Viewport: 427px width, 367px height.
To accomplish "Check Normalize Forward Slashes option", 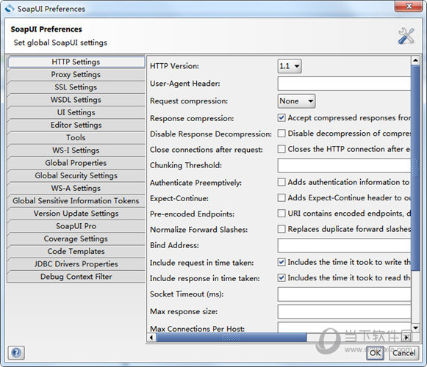I will (x=281, y=229).
